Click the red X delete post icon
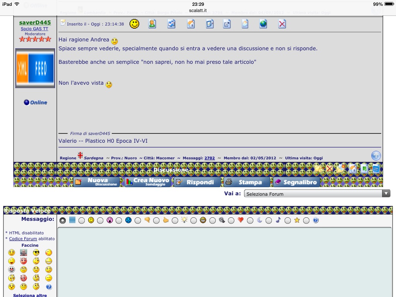This screenshot has height=297, width=396. (282, 24)
